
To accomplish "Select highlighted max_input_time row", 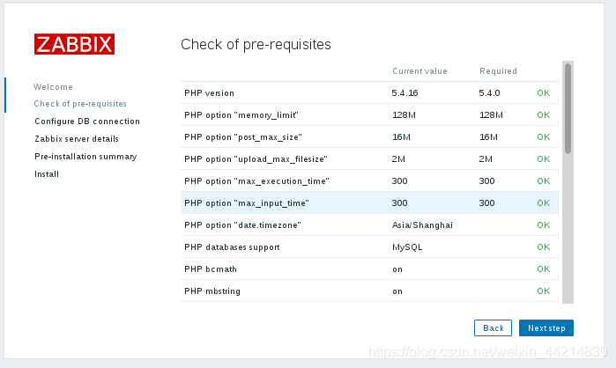I will tap(369, 202).
